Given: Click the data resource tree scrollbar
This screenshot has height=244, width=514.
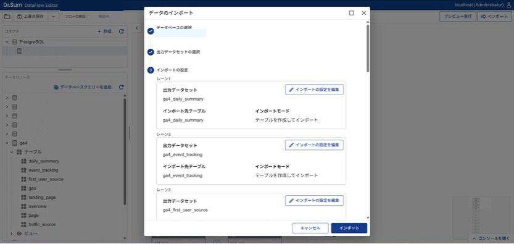Looking at the screenshot, I should (125, 151).
